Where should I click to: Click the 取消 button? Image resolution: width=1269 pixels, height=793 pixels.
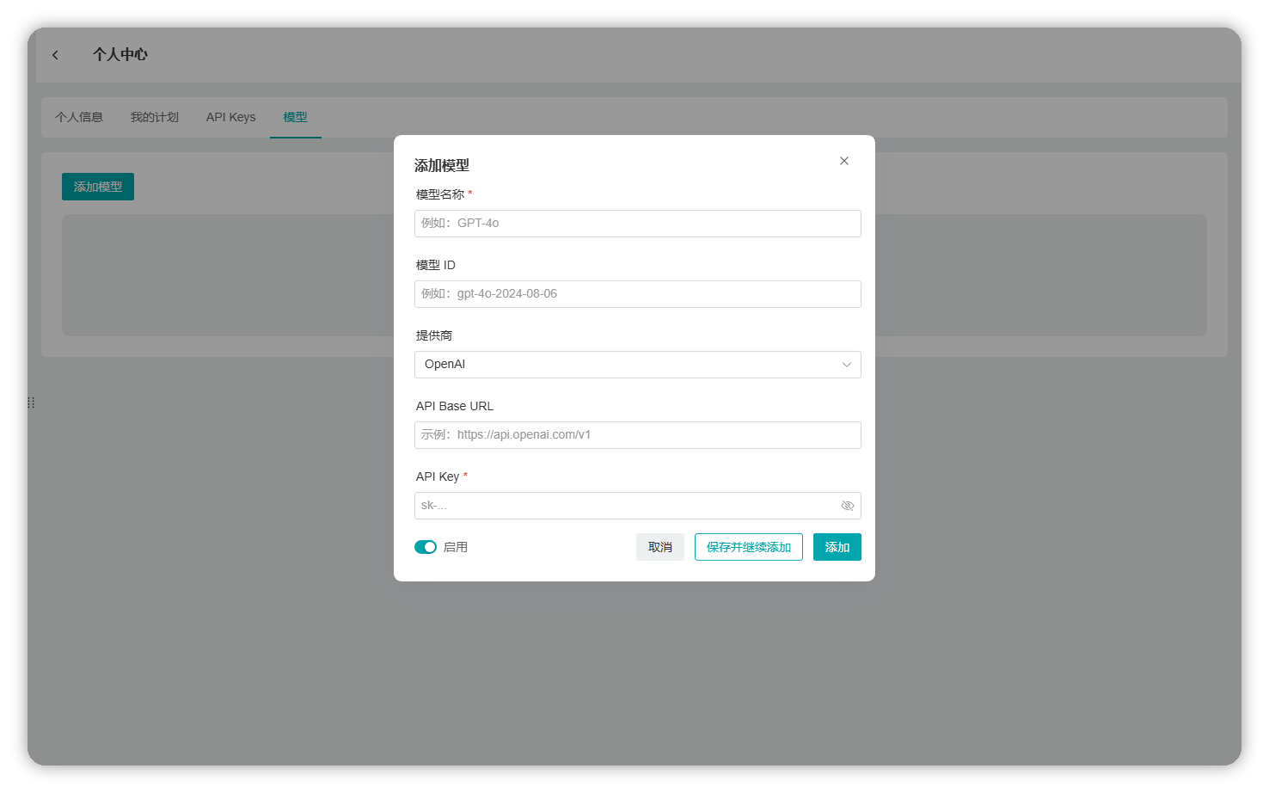point(660,547)
